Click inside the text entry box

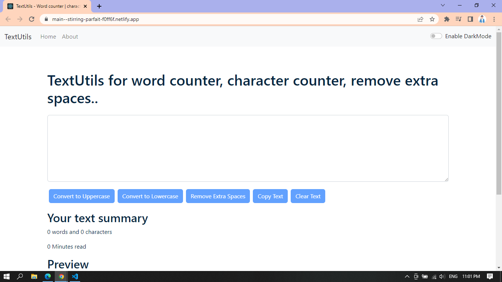click(x=248, y=148)
